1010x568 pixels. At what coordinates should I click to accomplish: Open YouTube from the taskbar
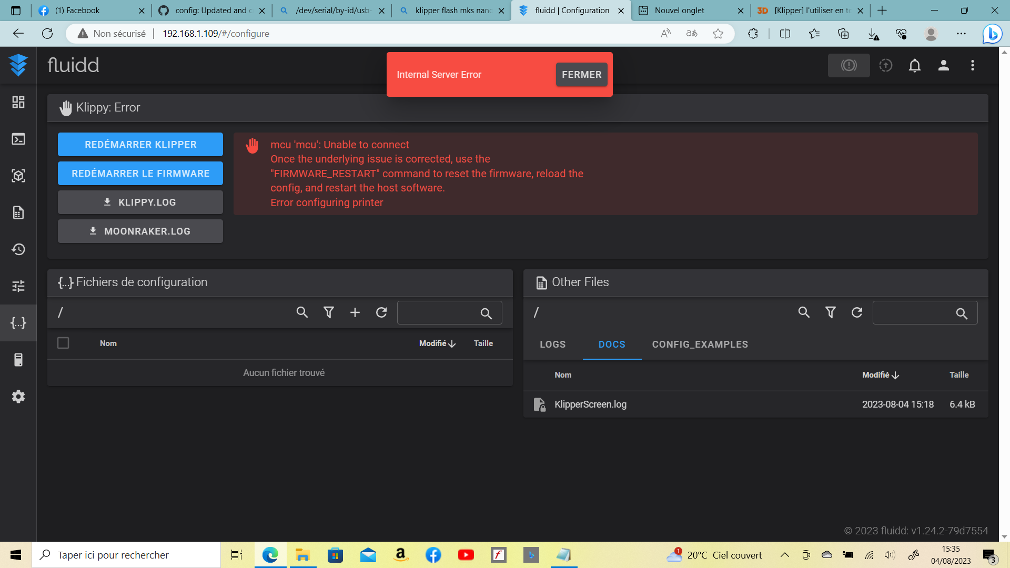click(466, 555)
